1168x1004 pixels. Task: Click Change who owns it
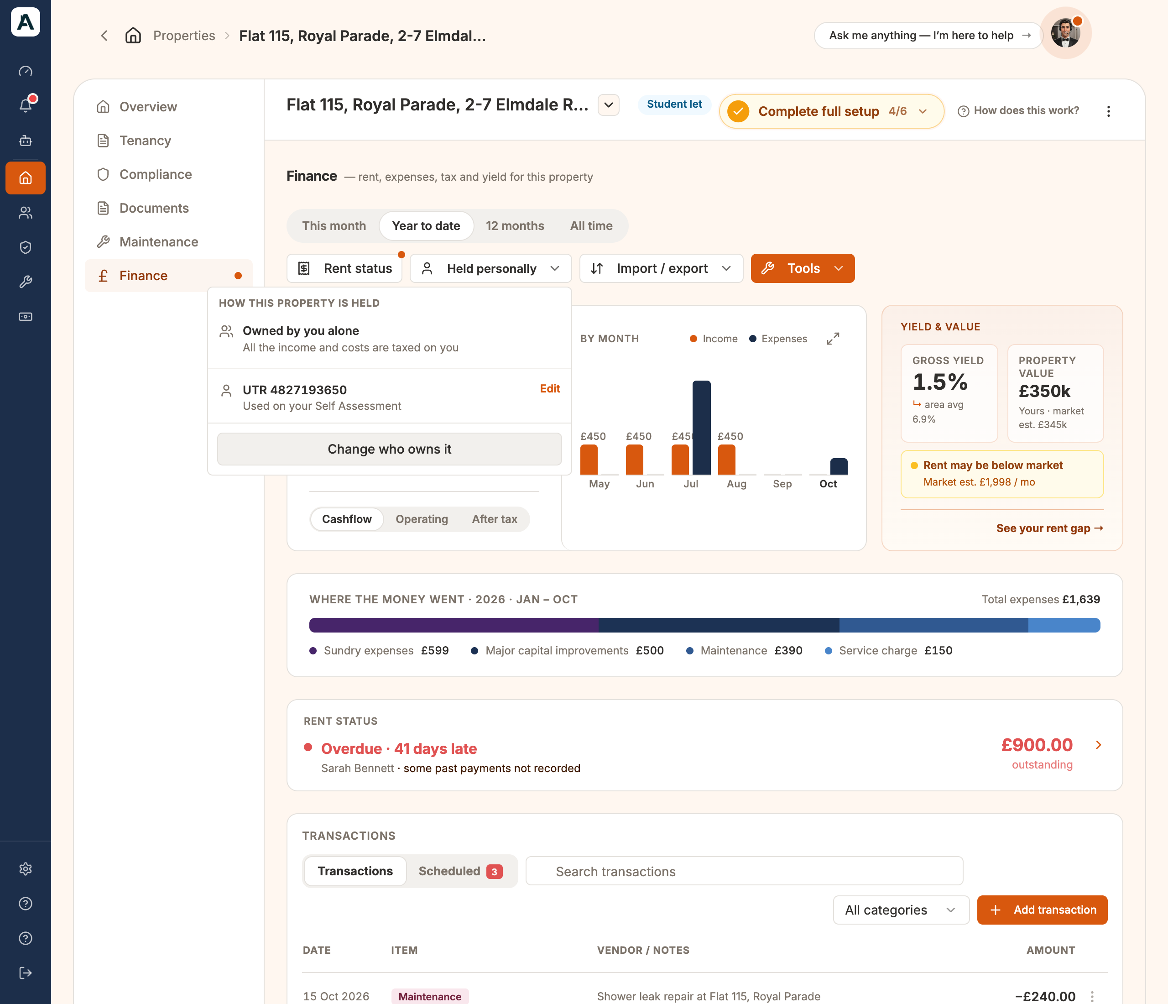(x=389, y=449)
